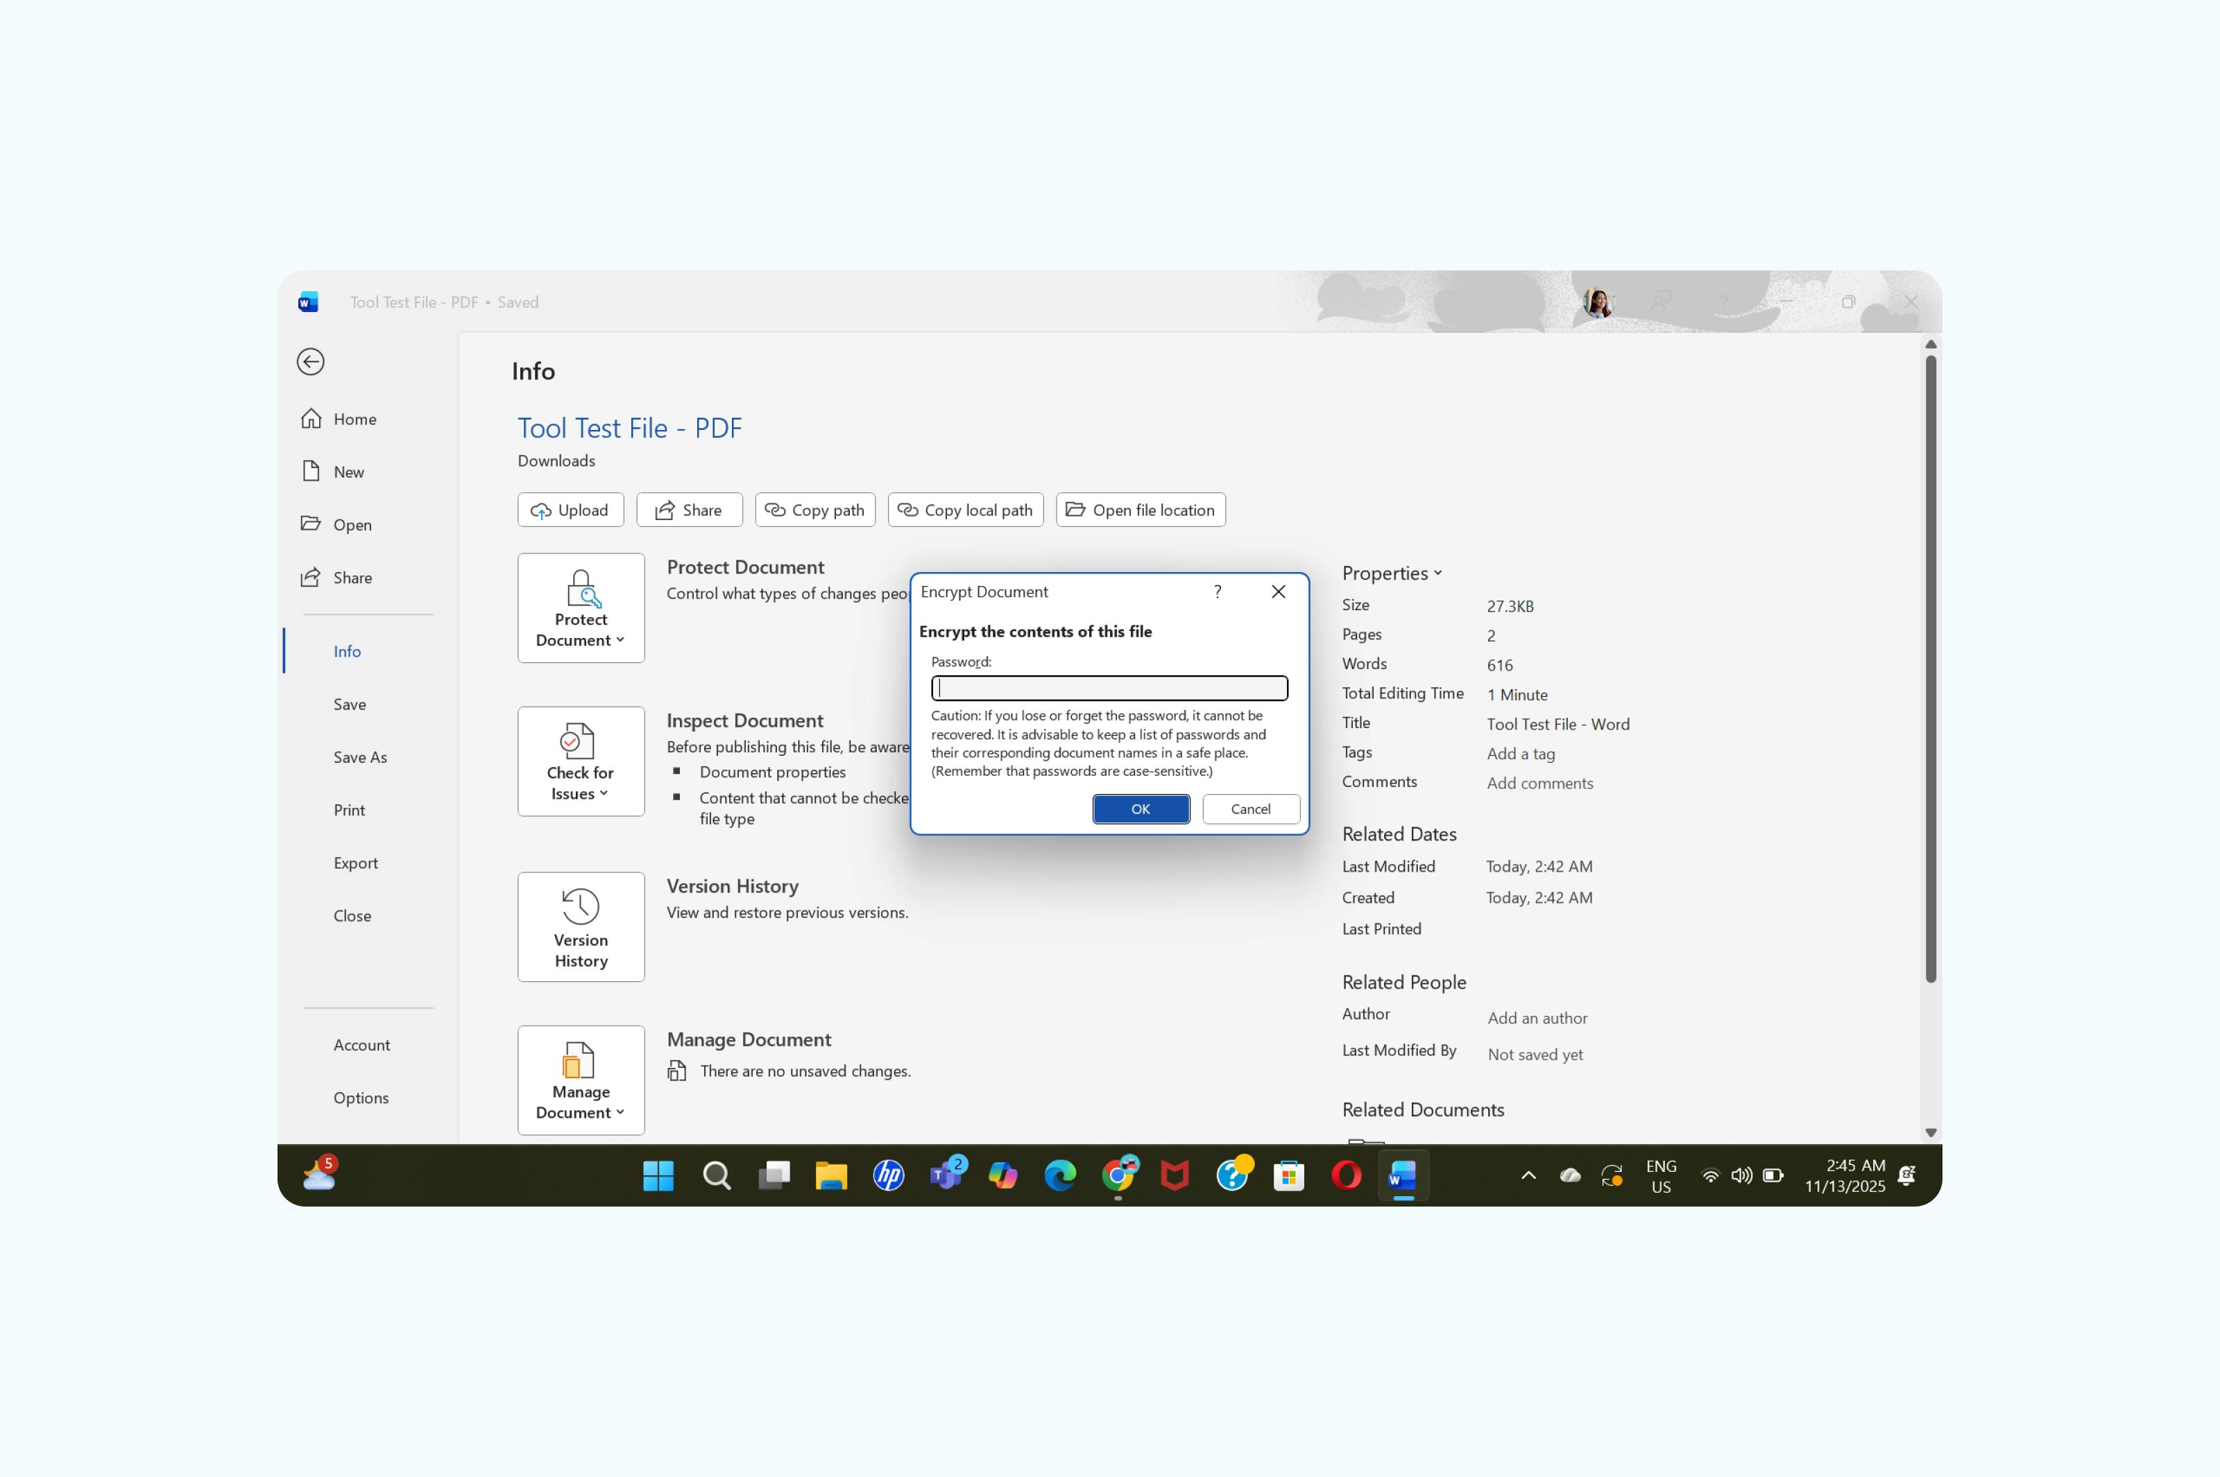This screenshot has height=1477, width=2220.
Task: Expand the Properties dropdown
Action: click(1438, 573)
